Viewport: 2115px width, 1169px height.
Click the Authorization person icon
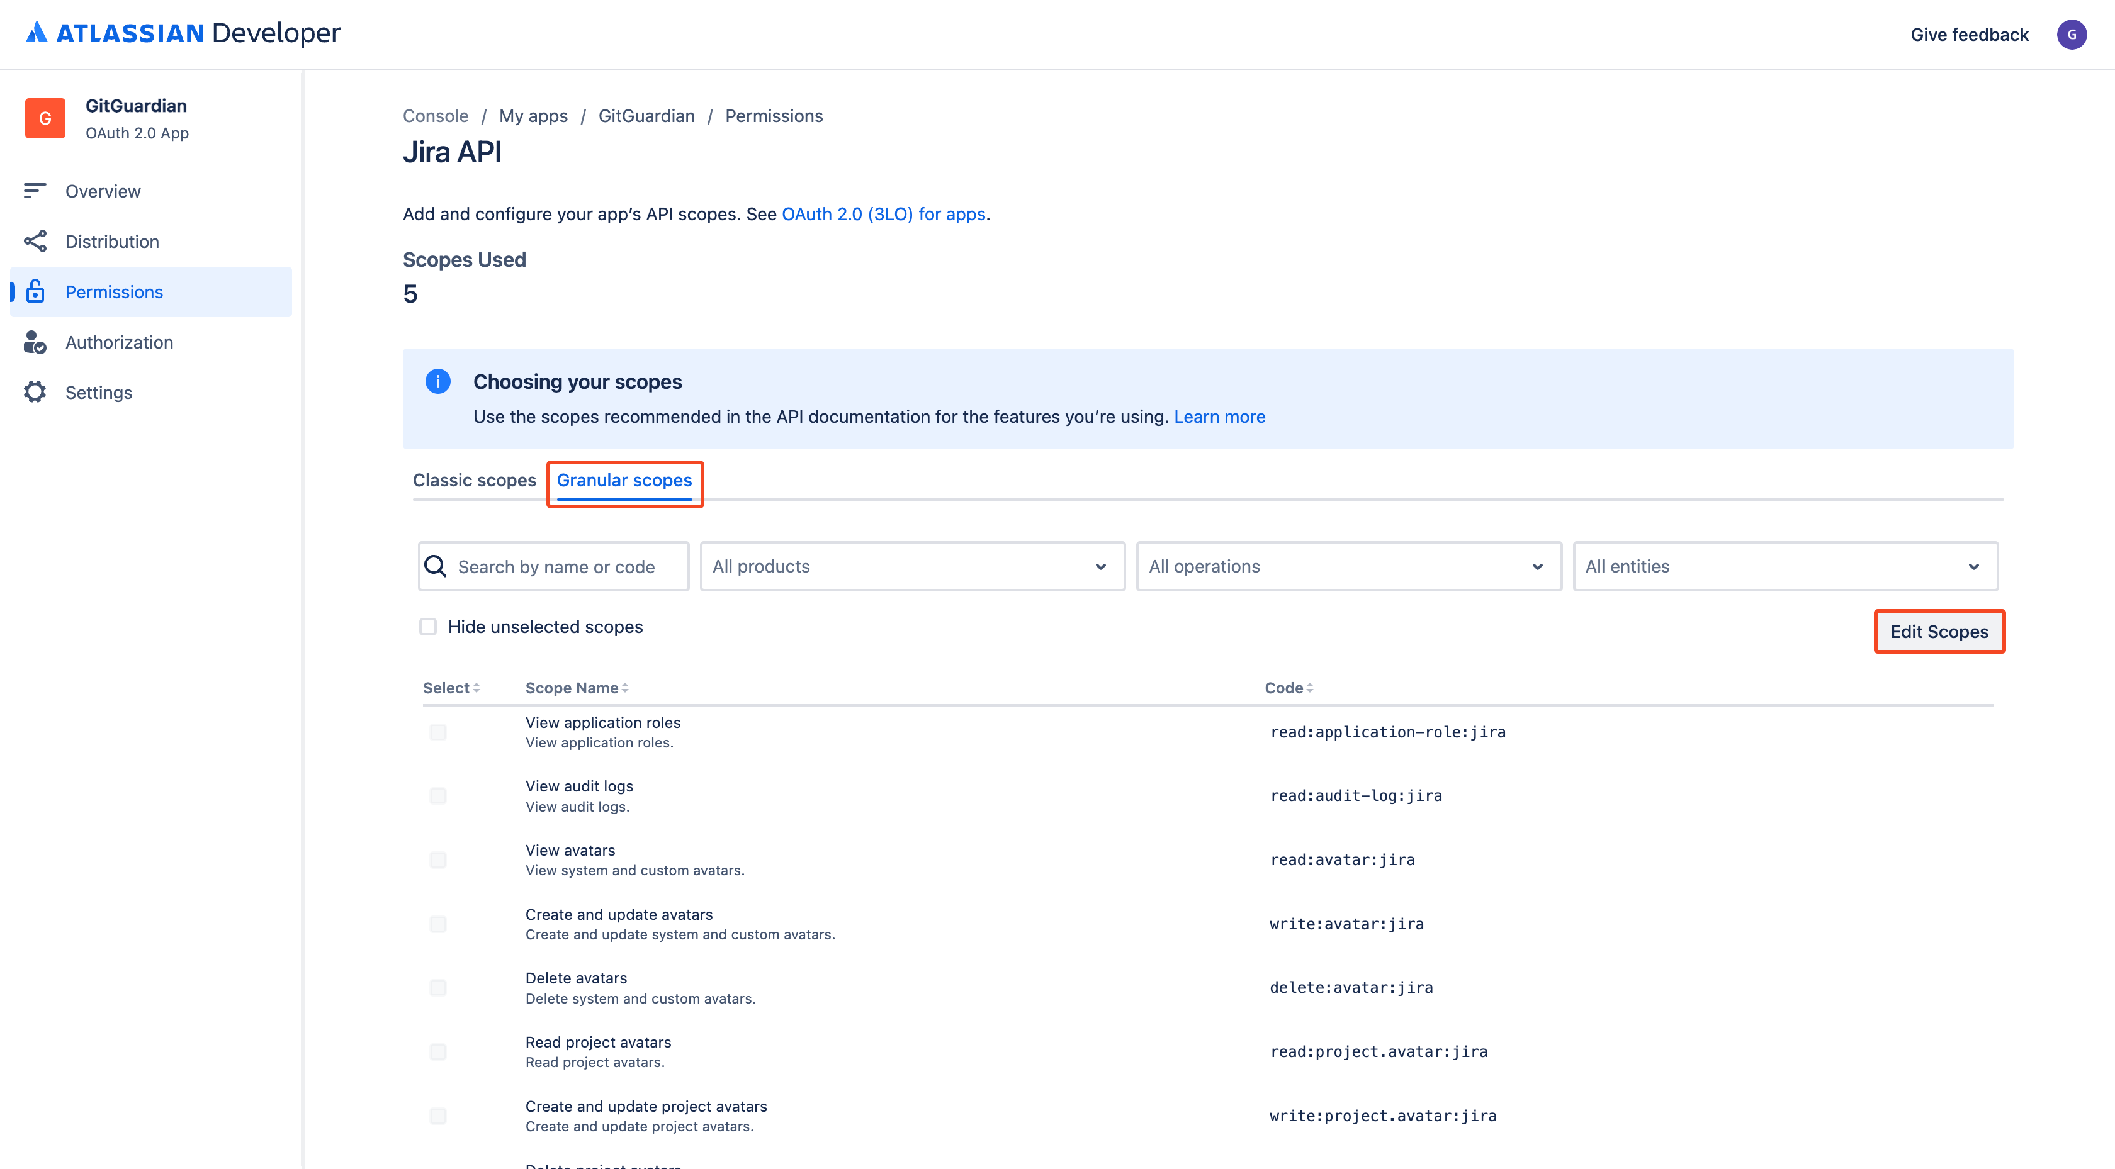[35, 342]
